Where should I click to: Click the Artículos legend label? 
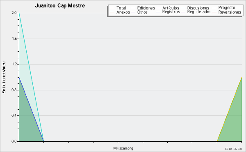171,8
